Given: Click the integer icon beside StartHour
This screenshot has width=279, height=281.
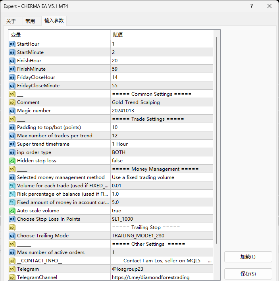Looking at the screenshot, I should point(12,44).
